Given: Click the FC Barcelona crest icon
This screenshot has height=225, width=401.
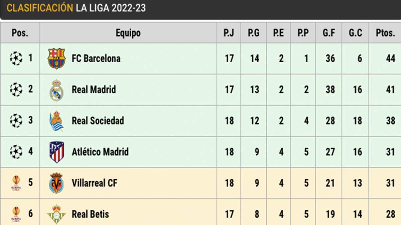Looking at the screenshot, I should click(56, 58).
